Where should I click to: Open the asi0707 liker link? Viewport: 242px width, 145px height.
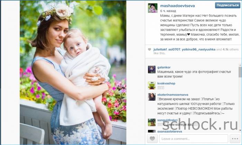click(x=174, y=49)
